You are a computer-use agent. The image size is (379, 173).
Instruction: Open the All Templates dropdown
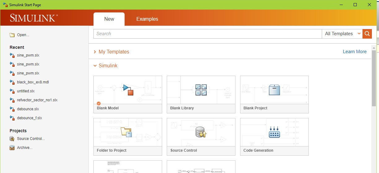[x=342, y=34]
